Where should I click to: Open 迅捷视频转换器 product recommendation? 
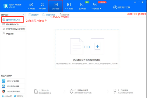13,86
